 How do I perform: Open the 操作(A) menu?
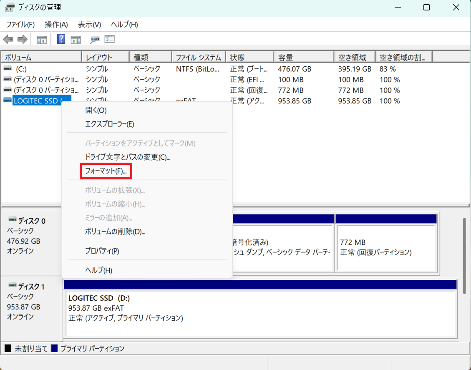pos(56,25)
